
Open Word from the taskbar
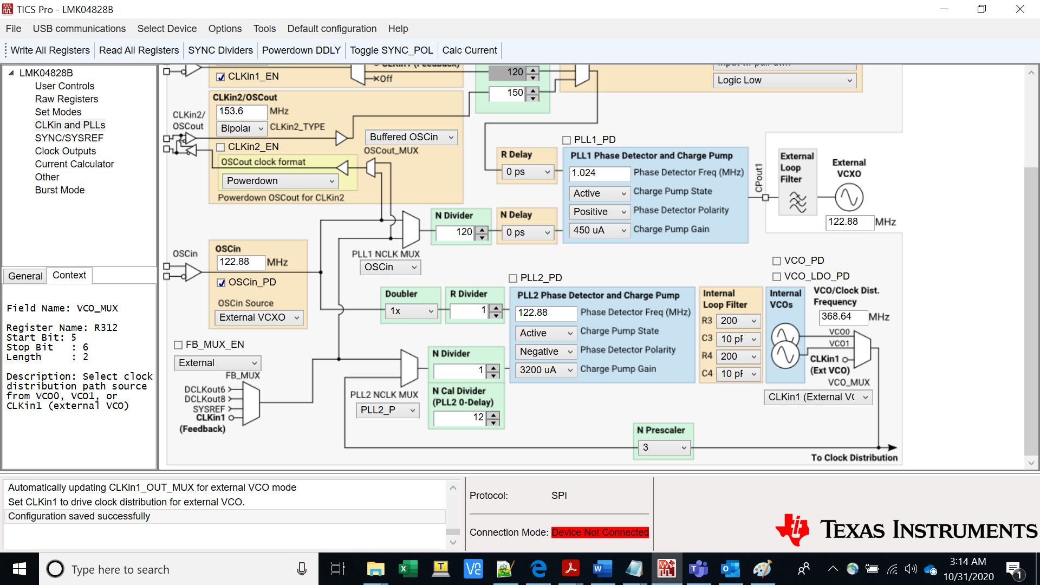coord(602,569)
